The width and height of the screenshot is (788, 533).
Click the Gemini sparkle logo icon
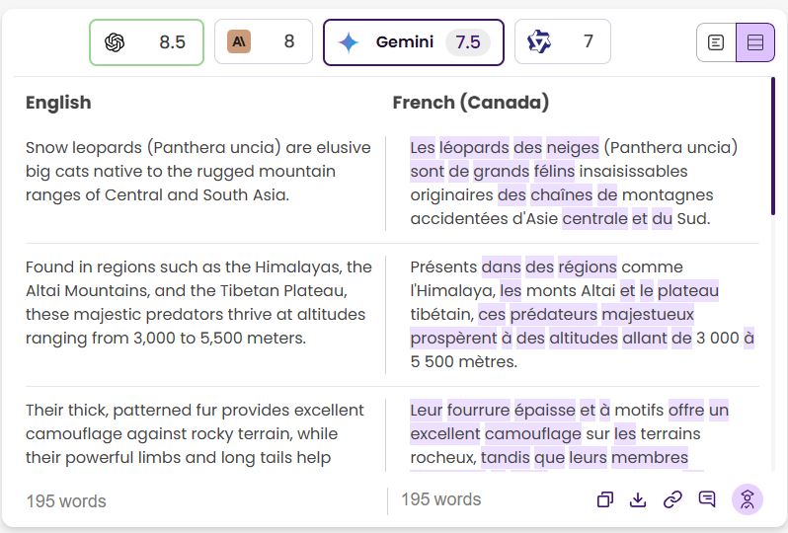pyautogui.click(x=349, y=42)
